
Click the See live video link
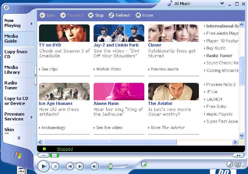(109, 128)
